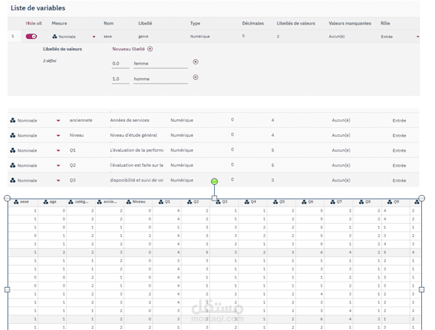The width and height of the screenshot is (435, 330).
Task: Click the nominal icon in the catég... column header
Action: [70, 202]
